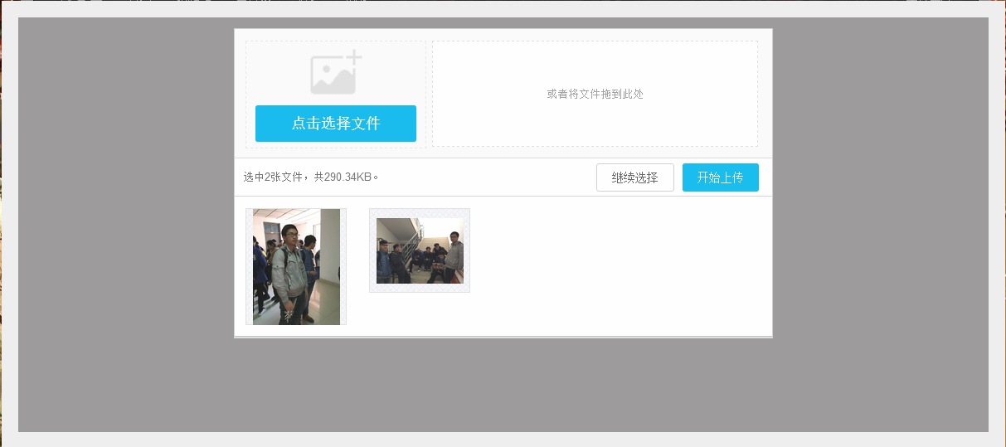
Task: Click the 或者将文件拖到此处 drop zone
Action: [x=595, y=94]
